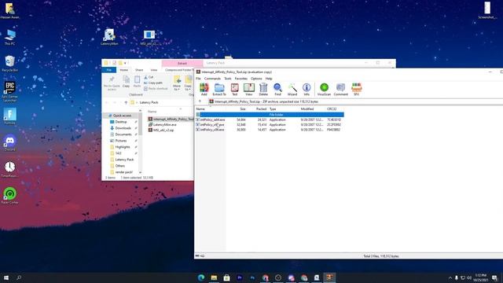Screen dimensions: 503x283
Task: Open the Recycle Bin desktop icon
Action: (x=9, y=63)
